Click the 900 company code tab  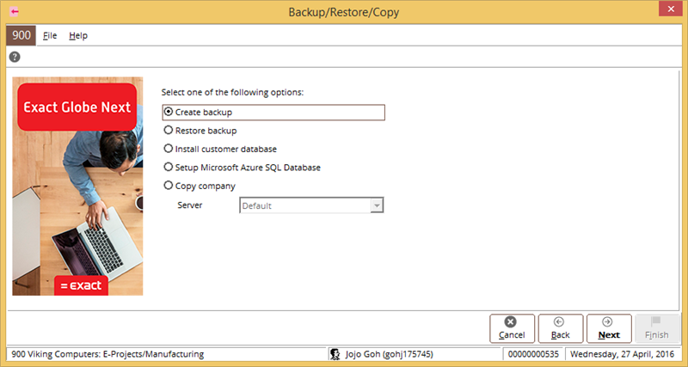click(21, 35)
